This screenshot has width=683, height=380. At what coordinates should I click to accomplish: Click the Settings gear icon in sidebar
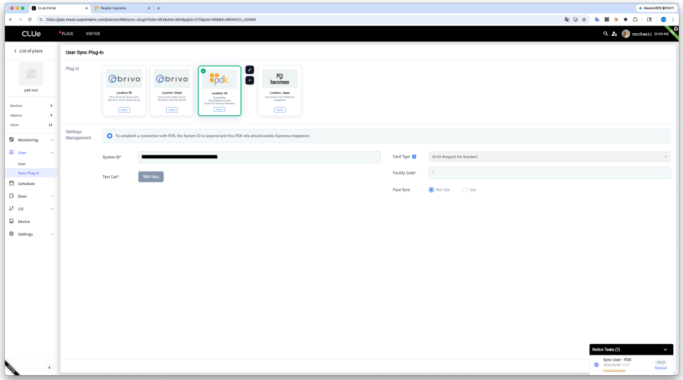coord(12,234)
